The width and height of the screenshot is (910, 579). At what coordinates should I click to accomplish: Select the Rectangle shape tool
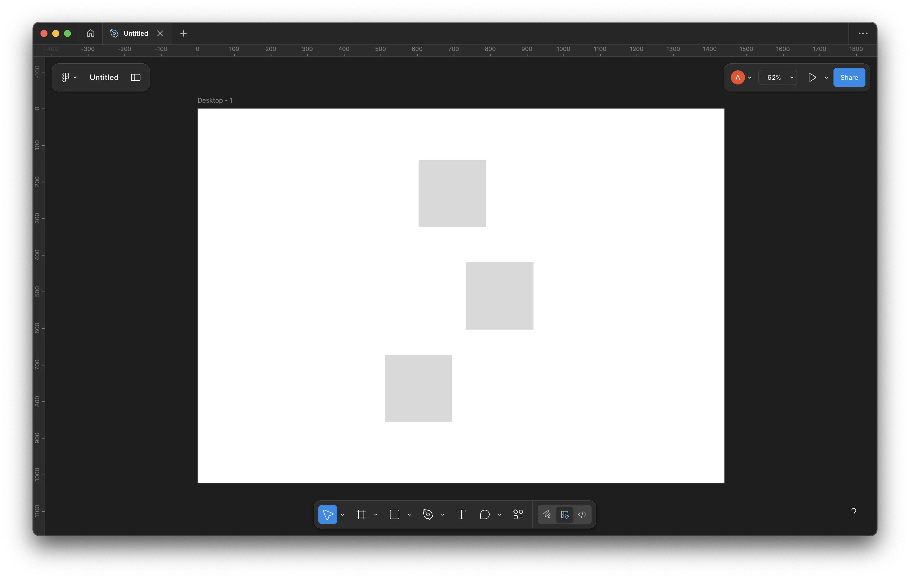click(x=394, y=514)
